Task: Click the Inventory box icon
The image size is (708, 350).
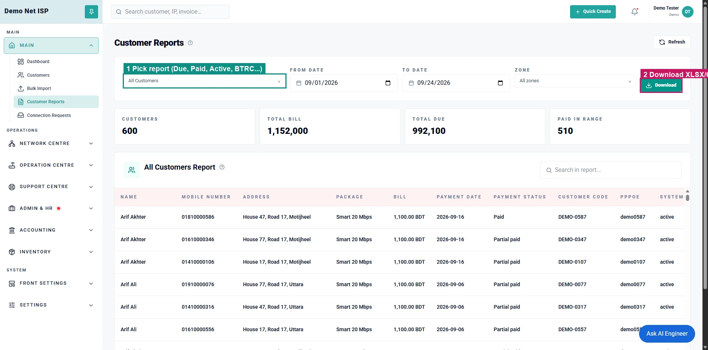Action: 12,252
